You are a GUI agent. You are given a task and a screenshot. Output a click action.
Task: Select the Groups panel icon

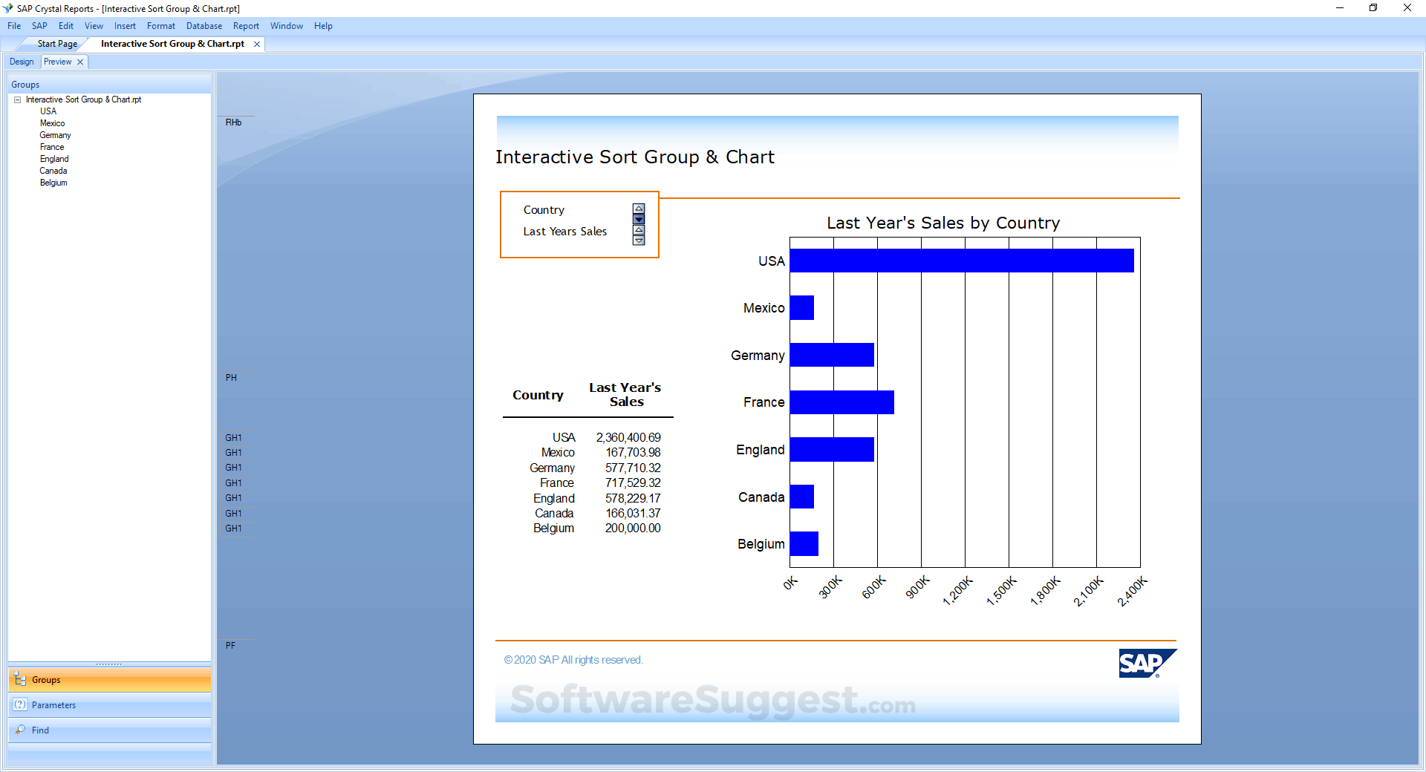(20, 679)
